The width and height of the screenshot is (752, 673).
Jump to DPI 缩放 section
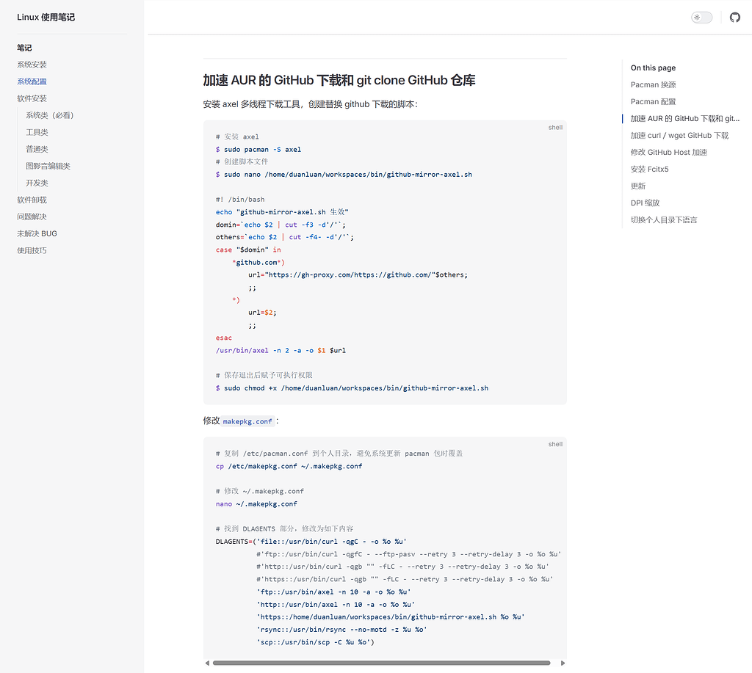click(x=645, y=203)
